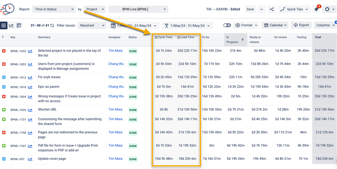The height and width of the screenshot is (169, 337).
Task: Open issue BPML-1652 key link
Action: point(18,51)
